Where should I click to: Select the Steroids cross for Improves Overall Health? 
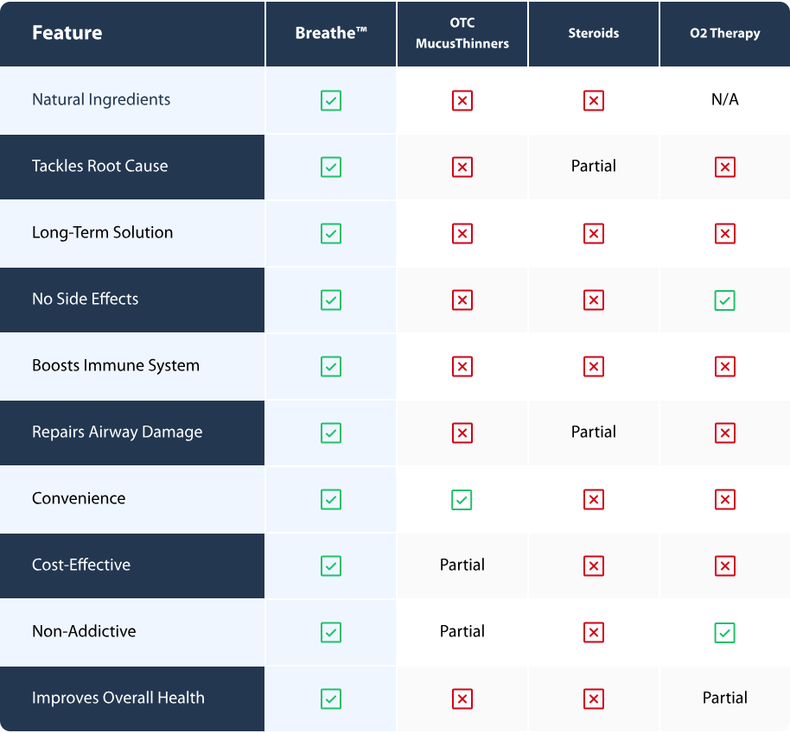point(594,698)
